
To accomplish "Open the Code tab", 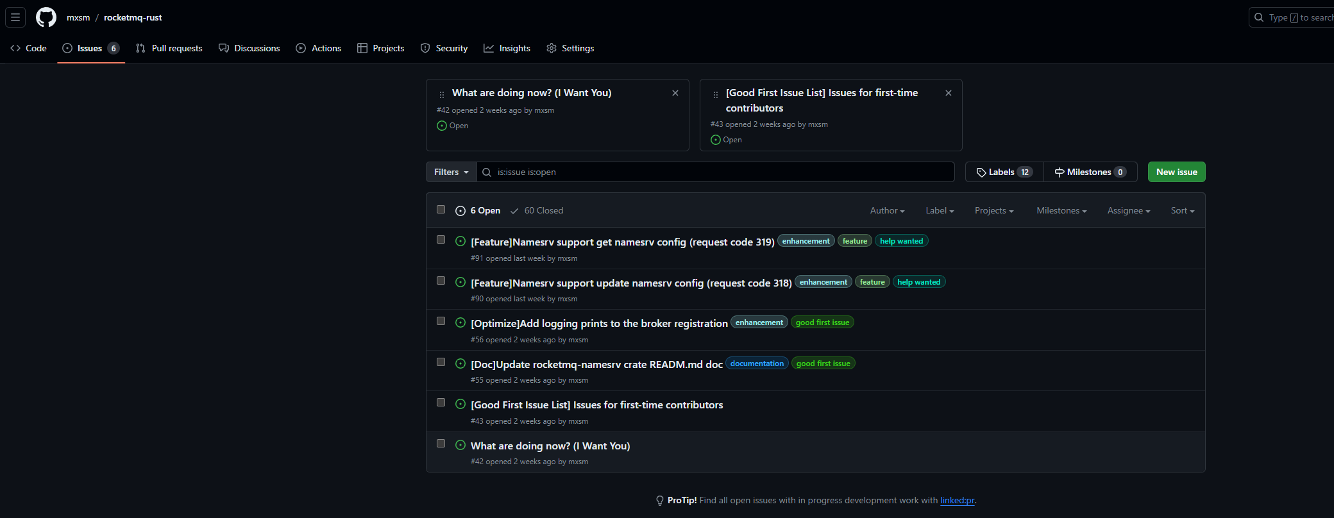I will coord(29,48).
